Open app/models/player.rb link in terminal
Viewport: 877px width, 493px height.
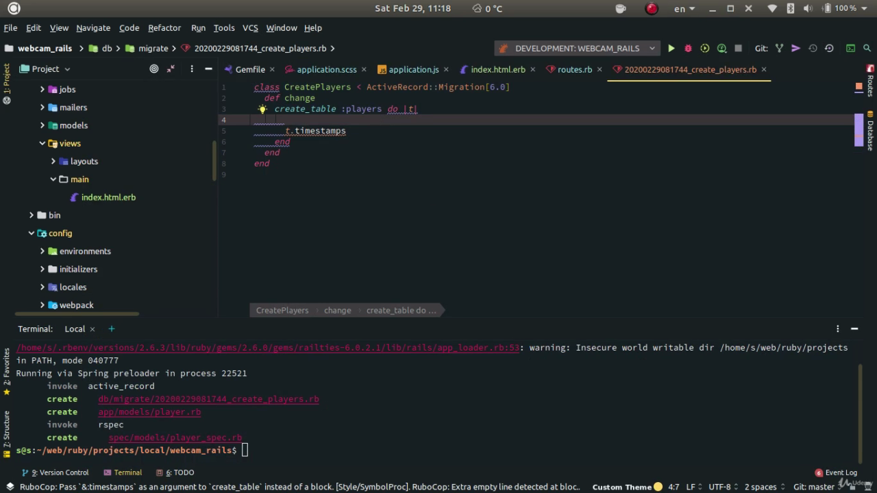(x=149, y=412)
